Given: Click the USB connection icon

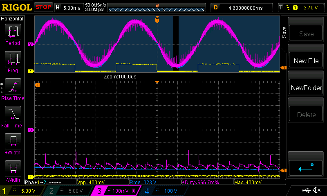Looking at the screenshot, I should [306, 190].
